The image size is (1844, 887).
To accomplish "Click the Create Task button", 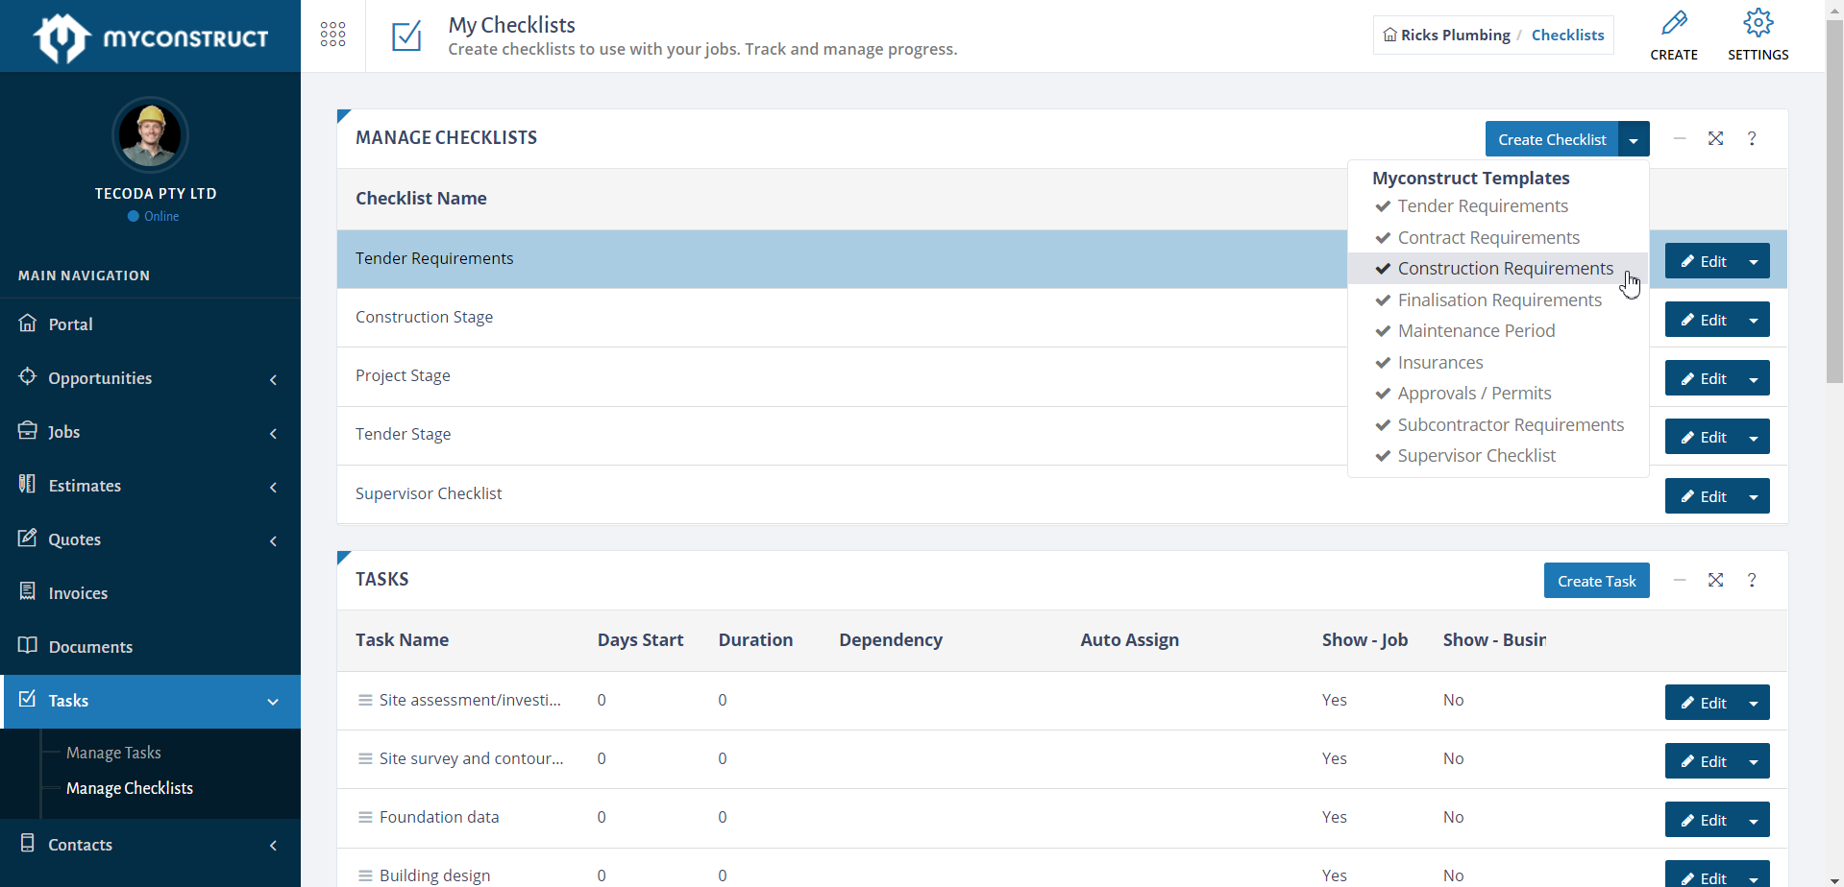I will tap(1596, 581).
